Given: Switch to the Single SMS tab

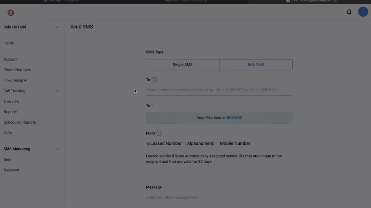Looking at the screenshot, I should click(x=183, y=65).
